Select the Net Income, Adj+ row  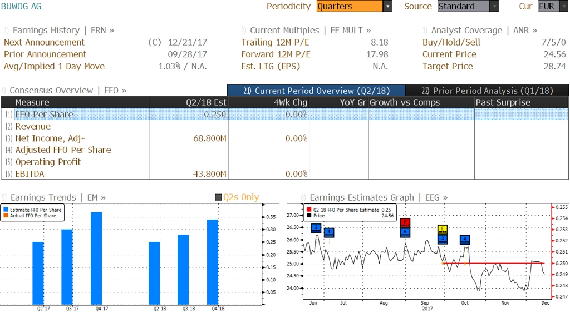[284, 138]
